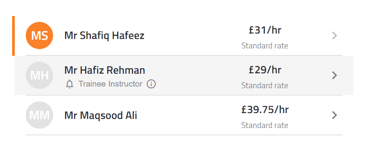366x149 pixels.
Task: Click the bell icon beside Trainee Instructor
Action: pos(69,84)
